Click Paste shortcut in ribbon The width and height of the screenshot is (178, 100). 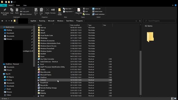[26, 14]
